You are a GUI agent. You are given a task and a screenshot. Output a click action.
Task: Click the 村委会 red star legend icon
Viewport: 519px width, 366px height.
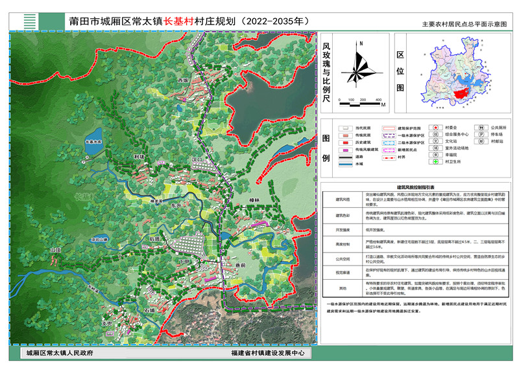pos(436,128)
